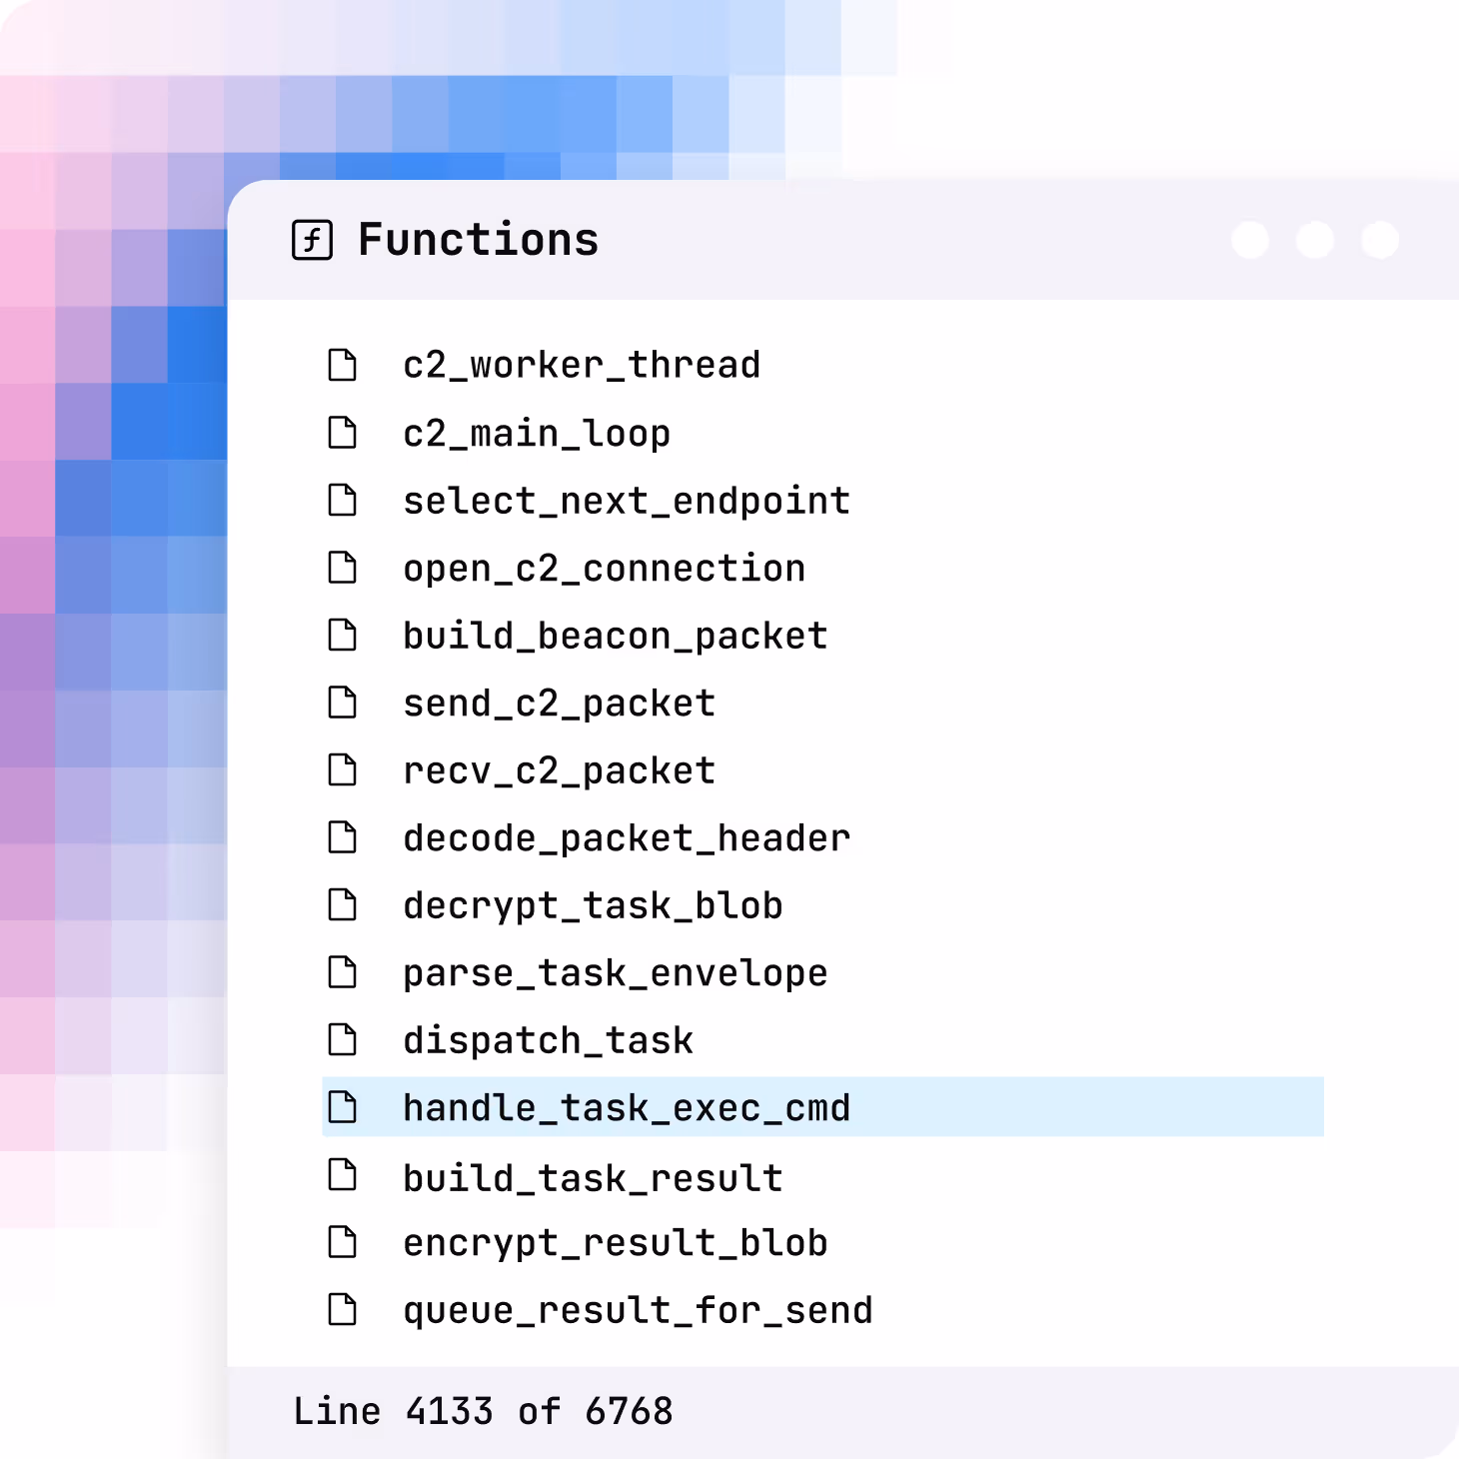
Task: Click the leftmost circle in the title bar
Action: tap(1249, 239)
